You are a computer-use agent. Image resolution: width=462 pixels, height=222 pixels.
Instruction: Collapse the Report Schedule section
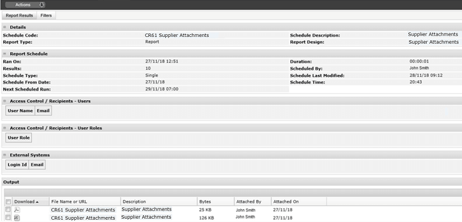4,54
